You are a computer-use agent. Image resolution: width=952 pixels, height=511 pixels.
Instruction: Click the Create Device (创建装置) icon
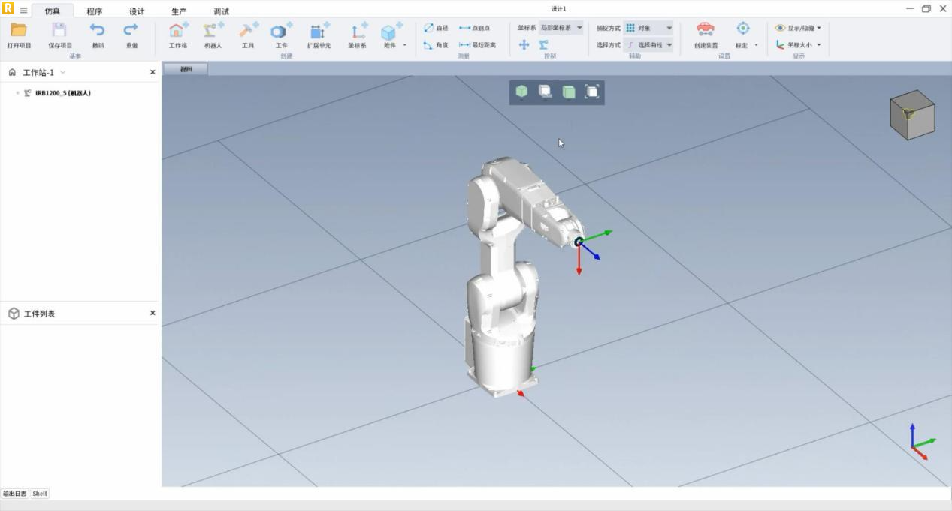(x=706, y=30)
